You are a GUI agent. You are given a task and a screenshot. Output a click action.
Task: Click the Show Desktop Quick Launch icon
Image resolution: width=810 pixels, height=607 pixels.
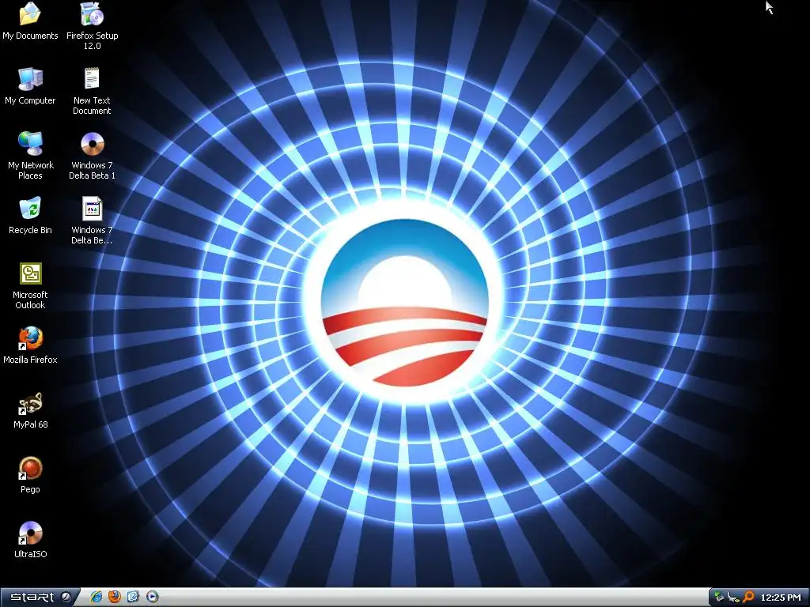[x=133, y=598]
